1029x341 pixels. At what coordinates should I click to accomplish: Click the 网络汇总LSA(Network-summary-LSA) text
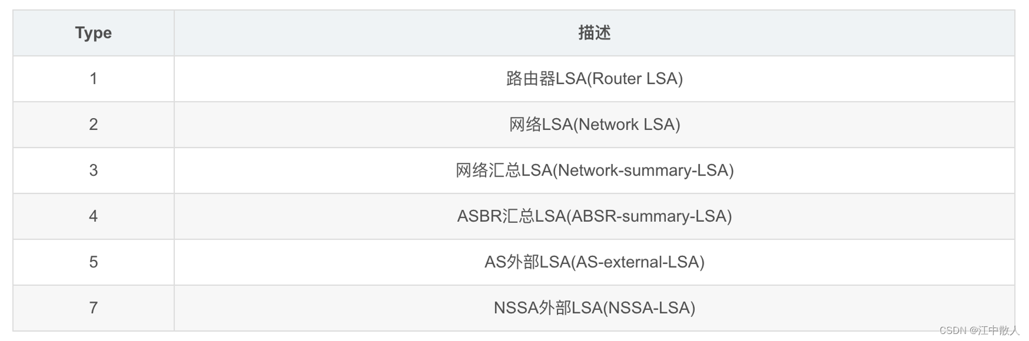tap(594, 170)
